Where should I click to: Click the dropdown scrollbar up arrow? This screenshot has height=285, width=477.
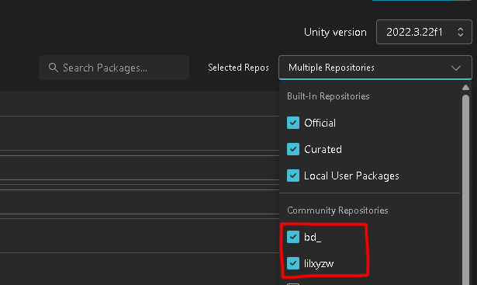pos(465,88)
